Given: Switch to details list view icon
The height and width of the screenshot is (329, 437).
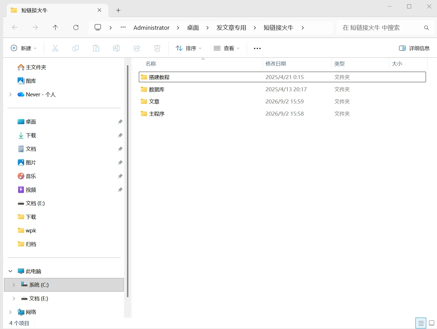Looking at the screenshot, I should (x=421, y=323).
